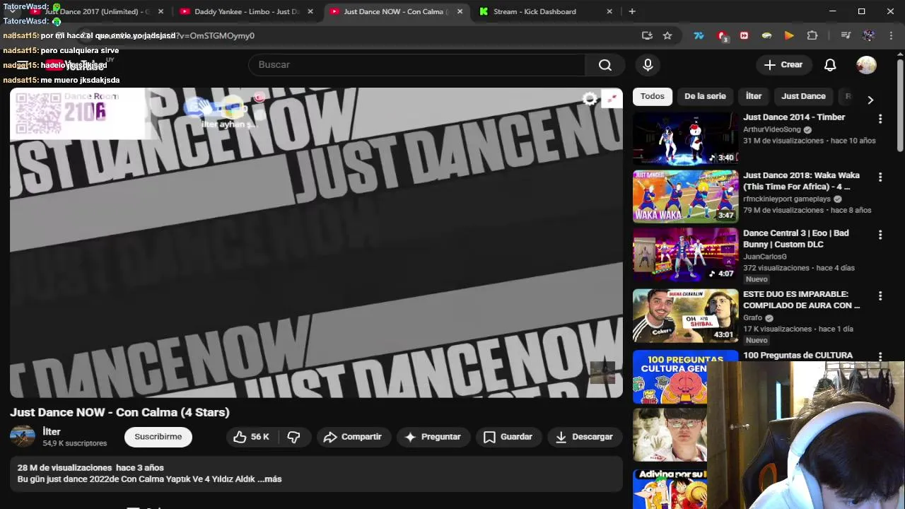Click the Guardar save button

tap(508, 437)
